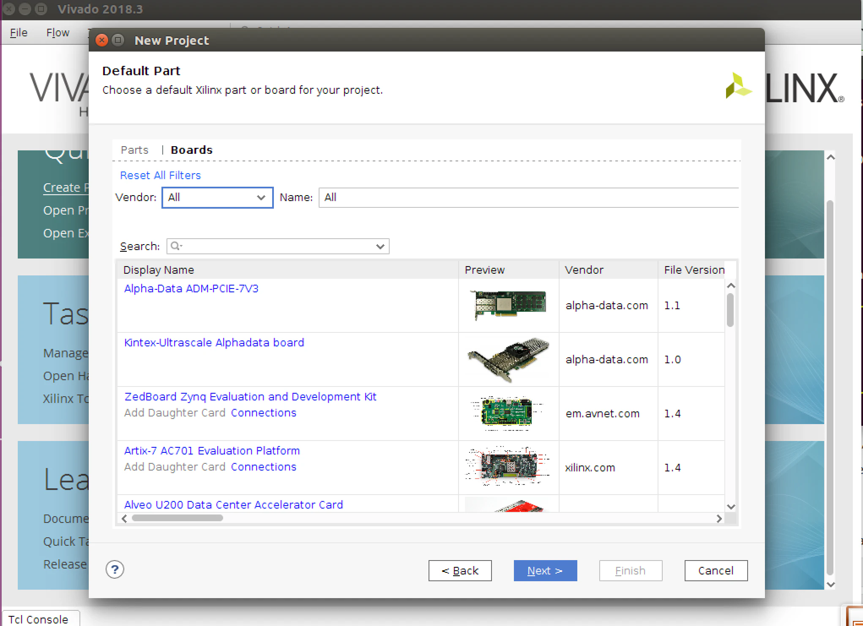Cancel the New Project wizard
Screen dimensions: 863x626
tap(716, 571)
